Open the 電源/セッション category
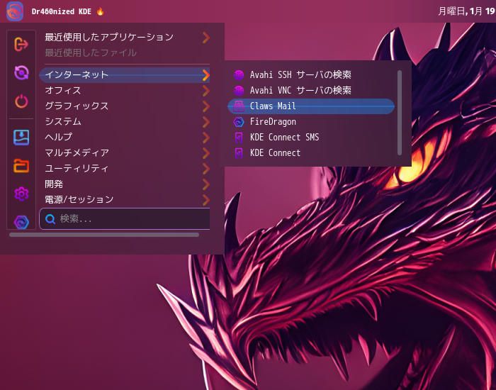The image size is (496, 390). tap(124, 199)
